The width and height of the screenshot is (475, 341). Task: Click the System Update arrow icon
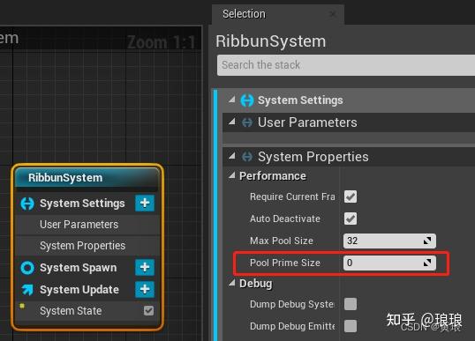coord(27,290)
